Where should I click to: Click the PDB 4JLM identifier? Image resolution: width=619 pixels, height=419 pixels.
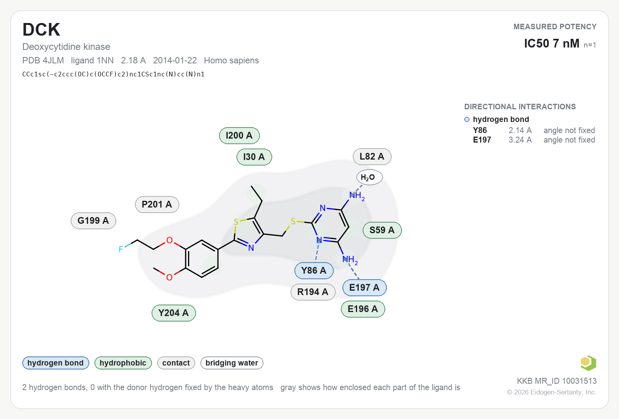[x=43, y=60]
